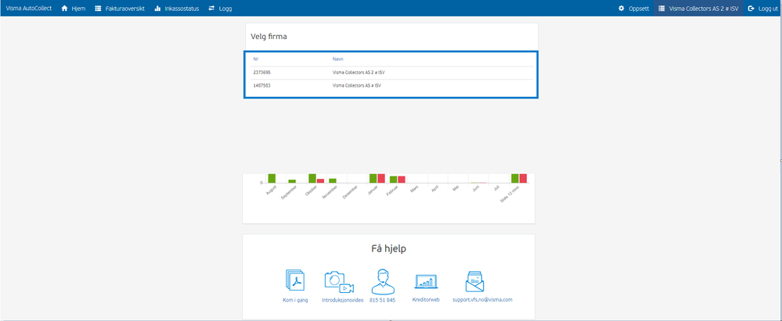Click the support email envelope icon
Image resolution: width=782 pixels, height=321 pixels.
coord(475,282)
